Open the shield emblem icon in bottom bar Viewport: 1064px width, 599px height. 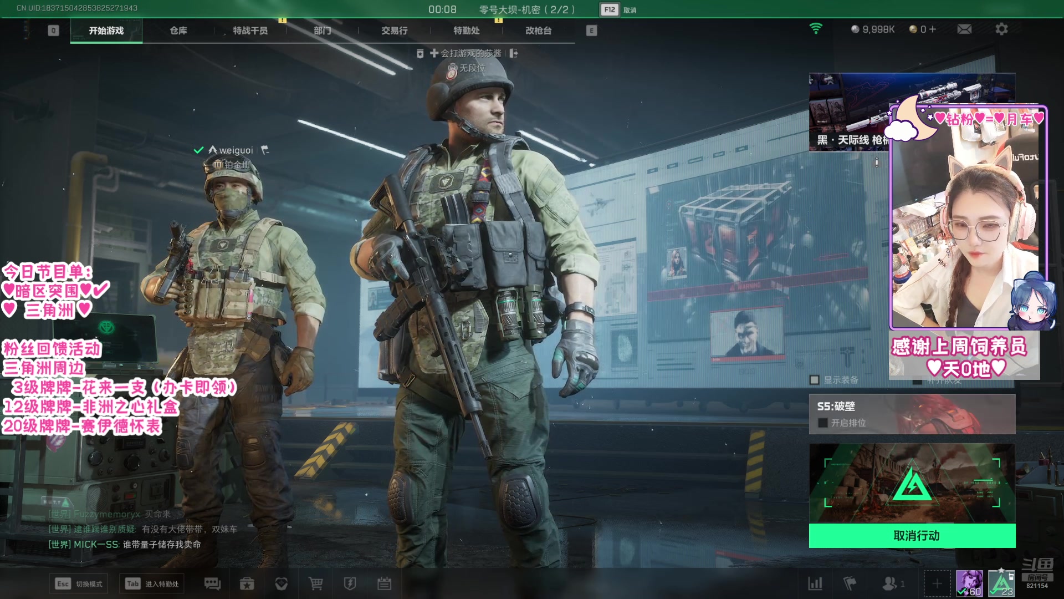(x=282, y=583)
